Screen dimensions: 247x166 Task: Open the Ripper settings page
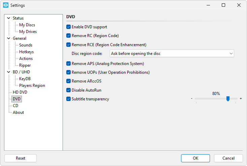25,65
